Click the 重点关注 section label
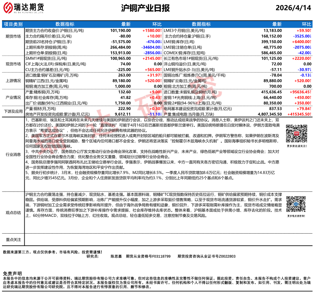The image size is (314, 293). (x=13, y=239)
